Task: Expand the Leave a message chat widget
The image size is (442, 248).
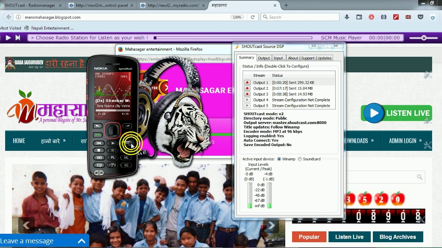Action: [x=45, y=241]
